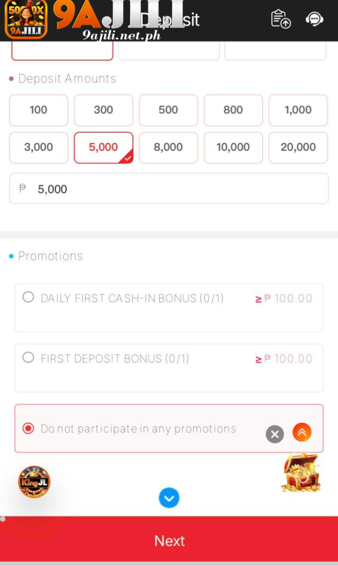Open the floating KingJL promo icon
This screenshot has height=566, width=338.
[34, 482]
